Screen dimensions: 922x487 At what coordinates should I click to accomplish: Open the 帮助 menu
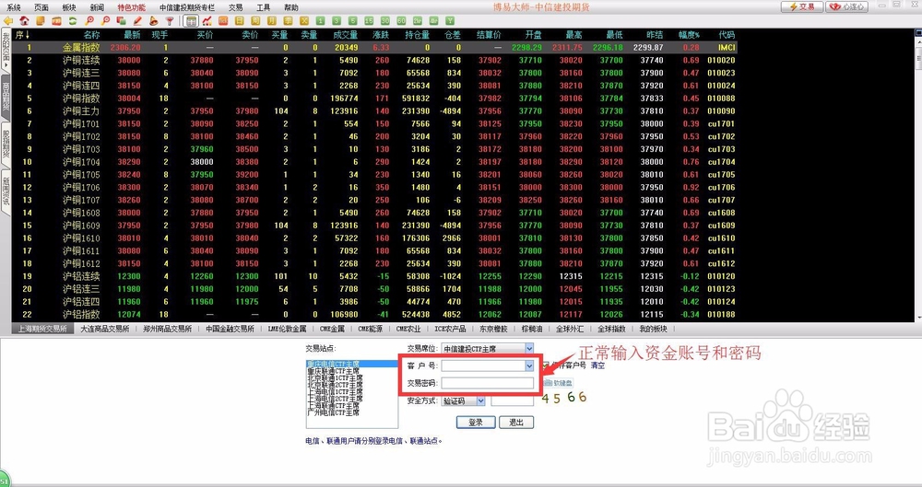291,7
